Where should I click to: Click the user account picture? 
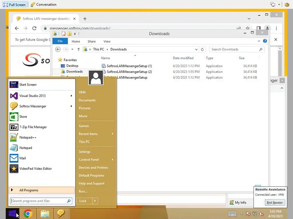tap(96, 78)
